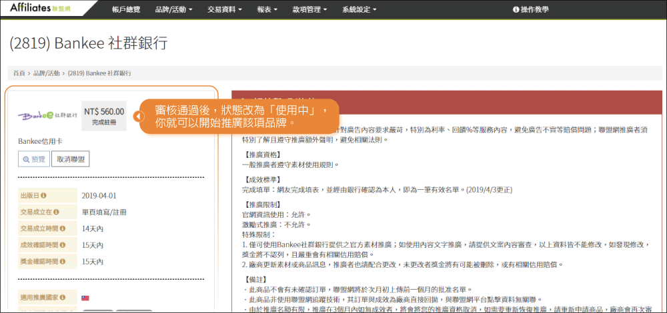Expand the 系統設定 dropdown menu

pos(360,9)
